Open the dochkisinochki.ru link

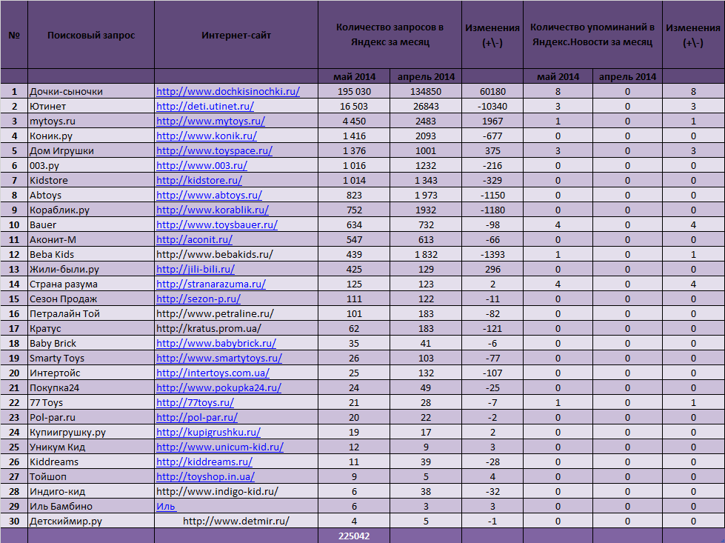click(228, 92)
